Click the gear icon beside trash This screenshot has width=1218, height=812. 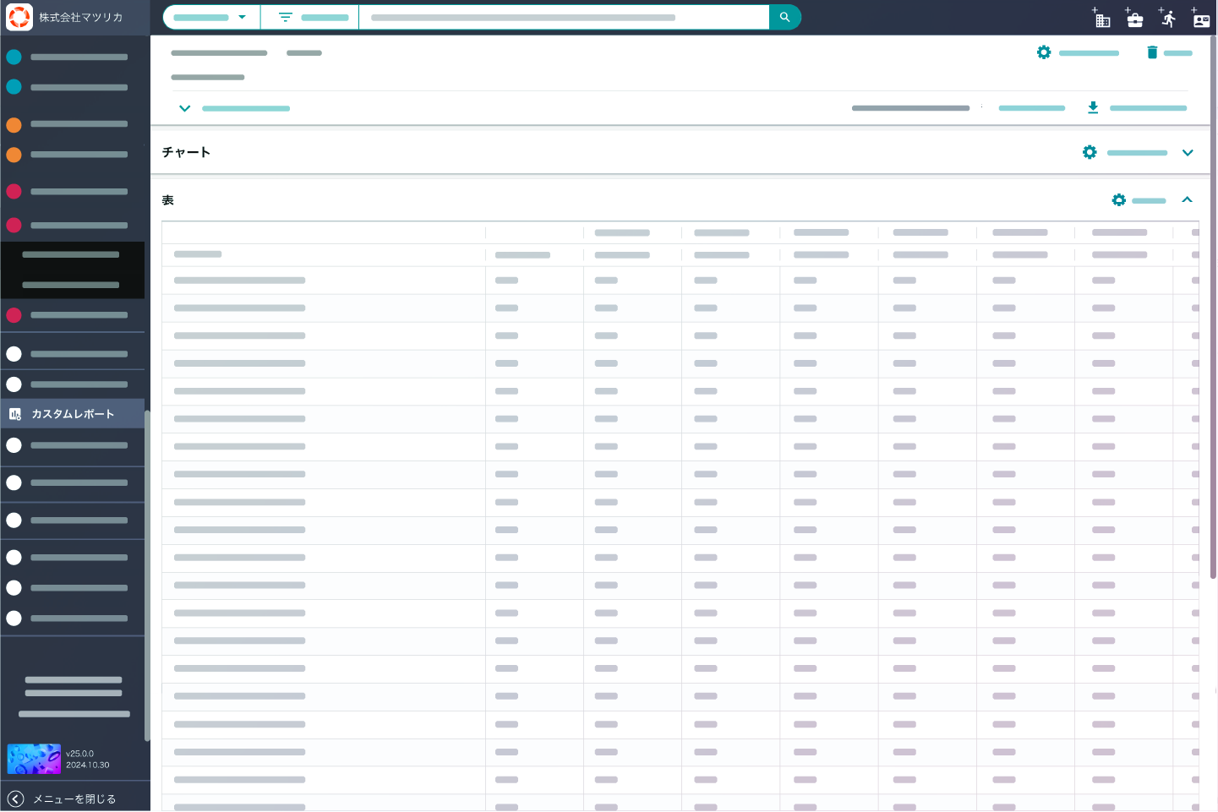tap(1044, 52)
